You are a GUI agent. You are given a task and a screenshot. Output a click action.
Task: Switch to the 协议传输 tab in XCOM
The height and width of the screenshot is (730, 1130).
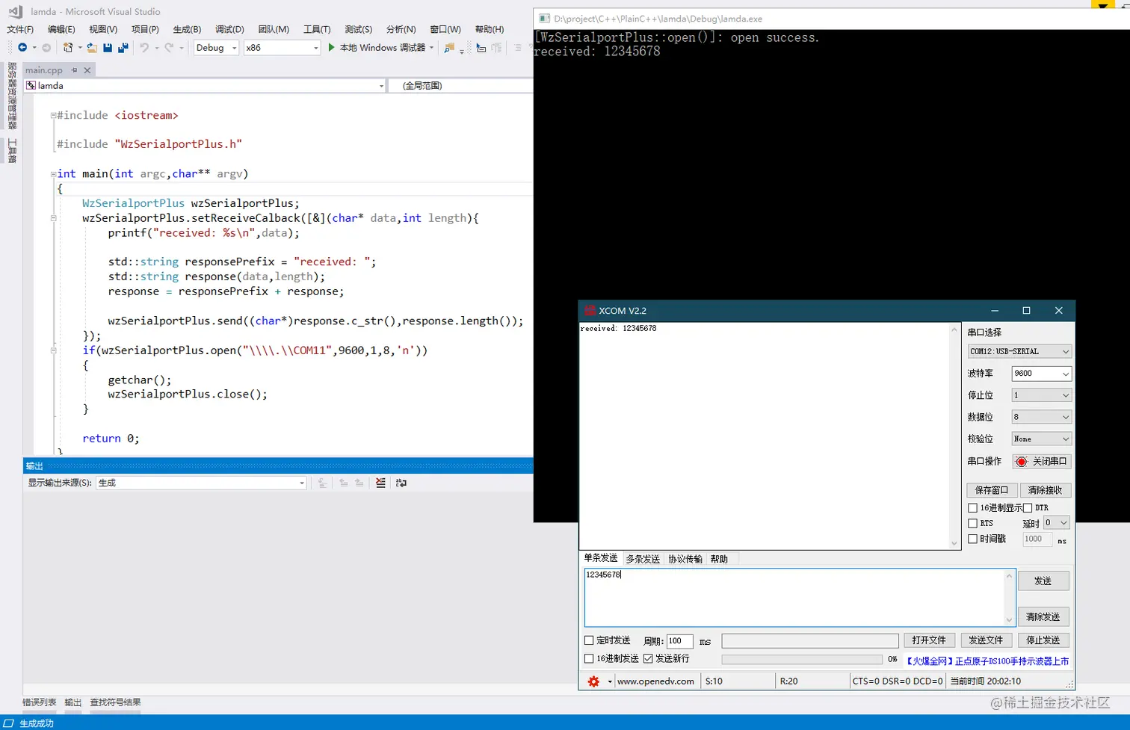click(685, 559)
